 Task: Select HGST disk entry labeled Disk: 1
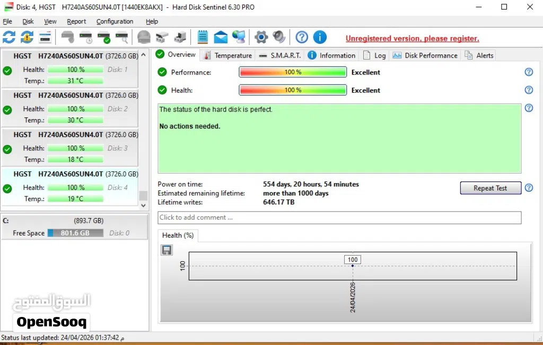[70, 69]
